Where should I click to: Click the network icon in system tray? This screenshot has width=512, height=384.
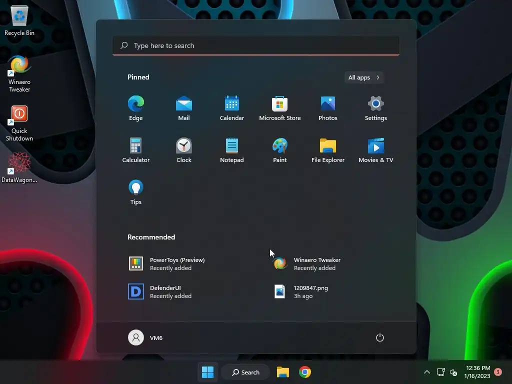tap(441, 372)
